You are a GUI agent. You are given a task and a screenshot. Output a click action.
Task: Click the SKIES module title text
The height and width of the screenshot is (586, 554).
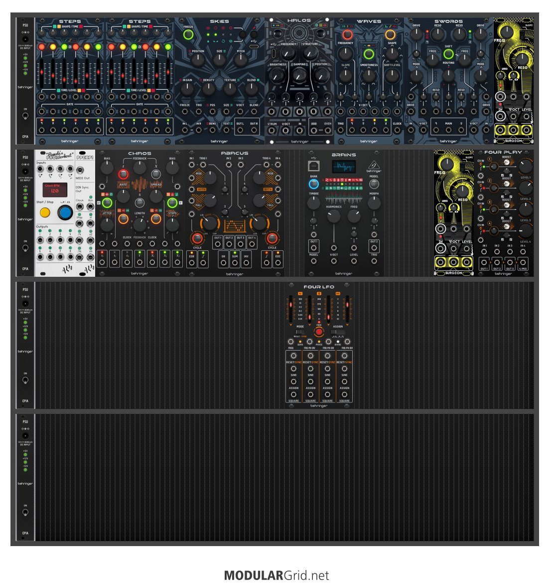219,21
